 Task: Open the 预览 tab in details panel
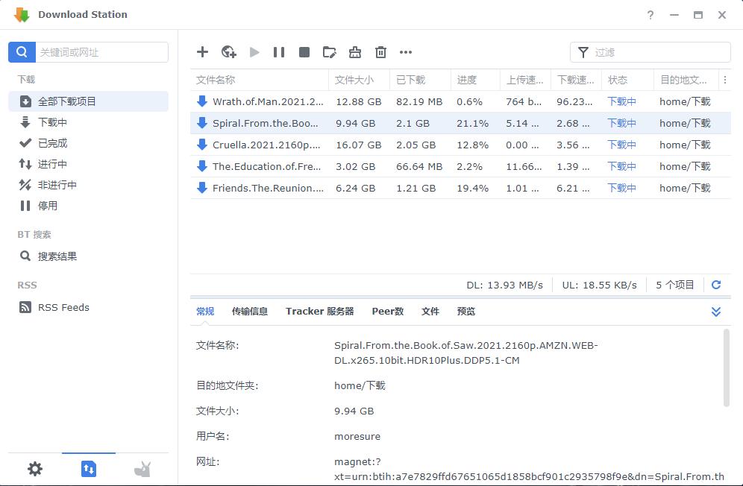465,312
